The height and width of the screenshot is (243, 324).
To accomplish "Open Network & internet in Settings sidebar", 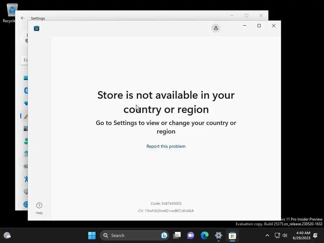I will pos(26,103).
